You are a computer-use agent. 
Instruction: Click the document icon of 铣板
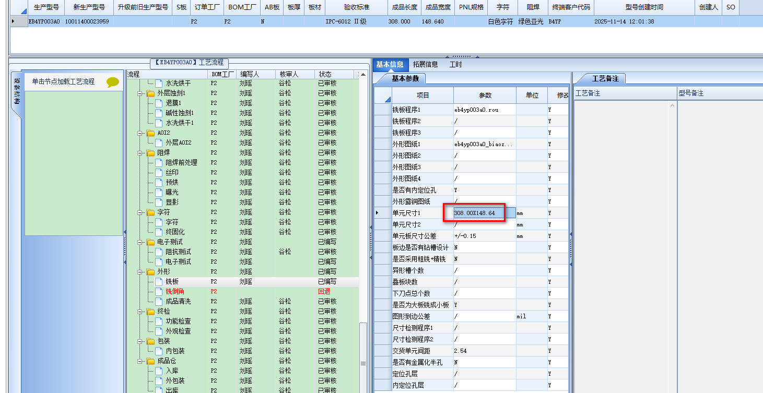pyautogui.click(x=159, y=282)
